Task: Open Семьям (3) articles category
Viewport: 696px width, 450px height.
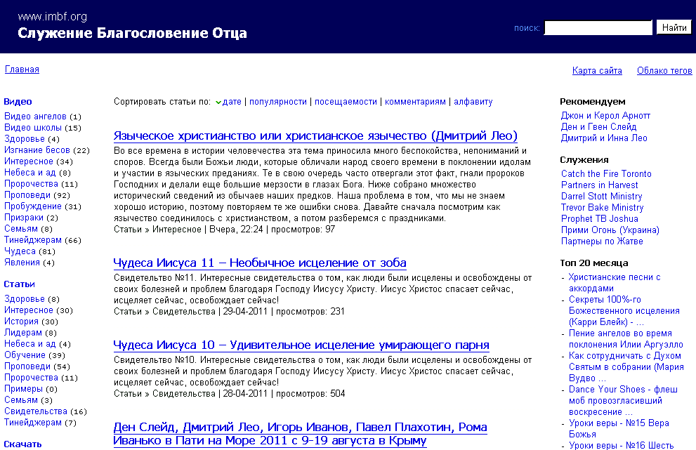Action: [21, 400]
